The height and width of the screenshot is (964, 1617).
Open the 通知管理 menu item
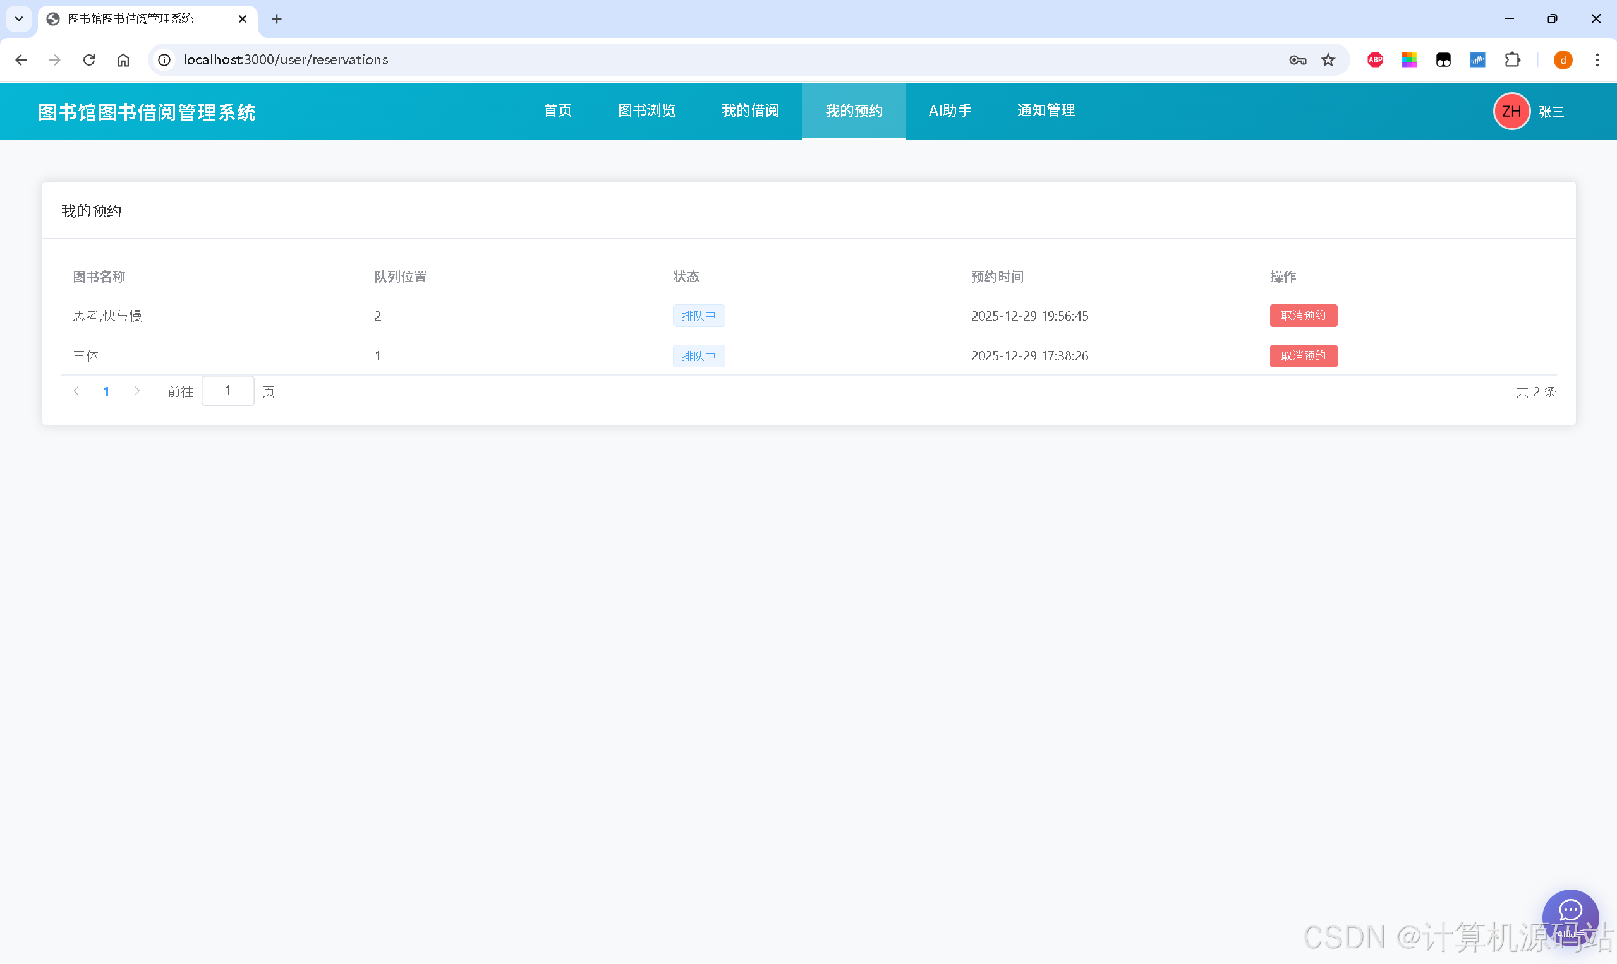tap(1045, 111)
